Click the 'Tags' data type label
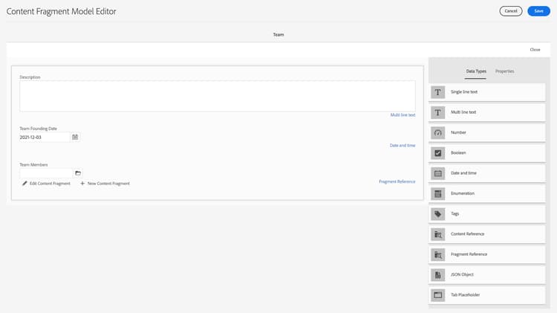This screenshot has width=557, height=313. coord(455,214)
